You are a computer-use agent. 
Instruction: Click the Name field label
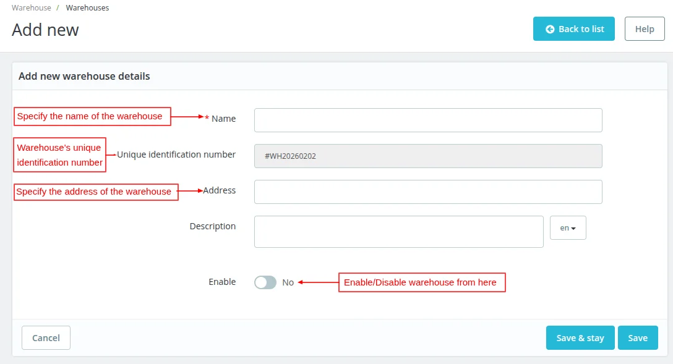coord(223,119)
